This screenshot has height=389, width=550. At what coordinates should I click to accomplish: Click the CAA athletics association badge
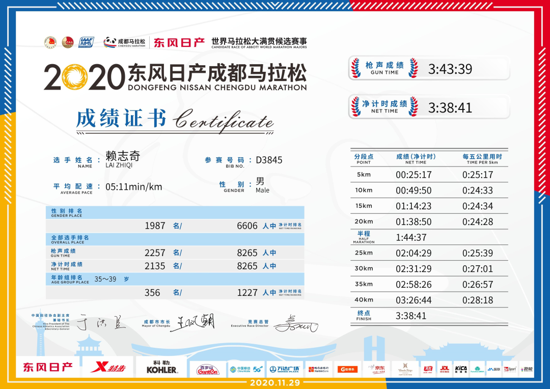coord(67,42)
